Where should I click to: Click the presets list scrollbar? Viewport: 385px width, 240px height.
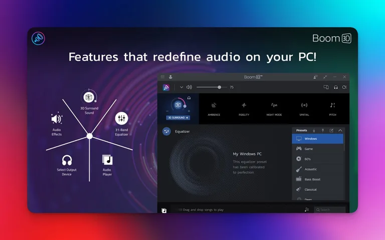pyautogui.click(x=344, y=142)
